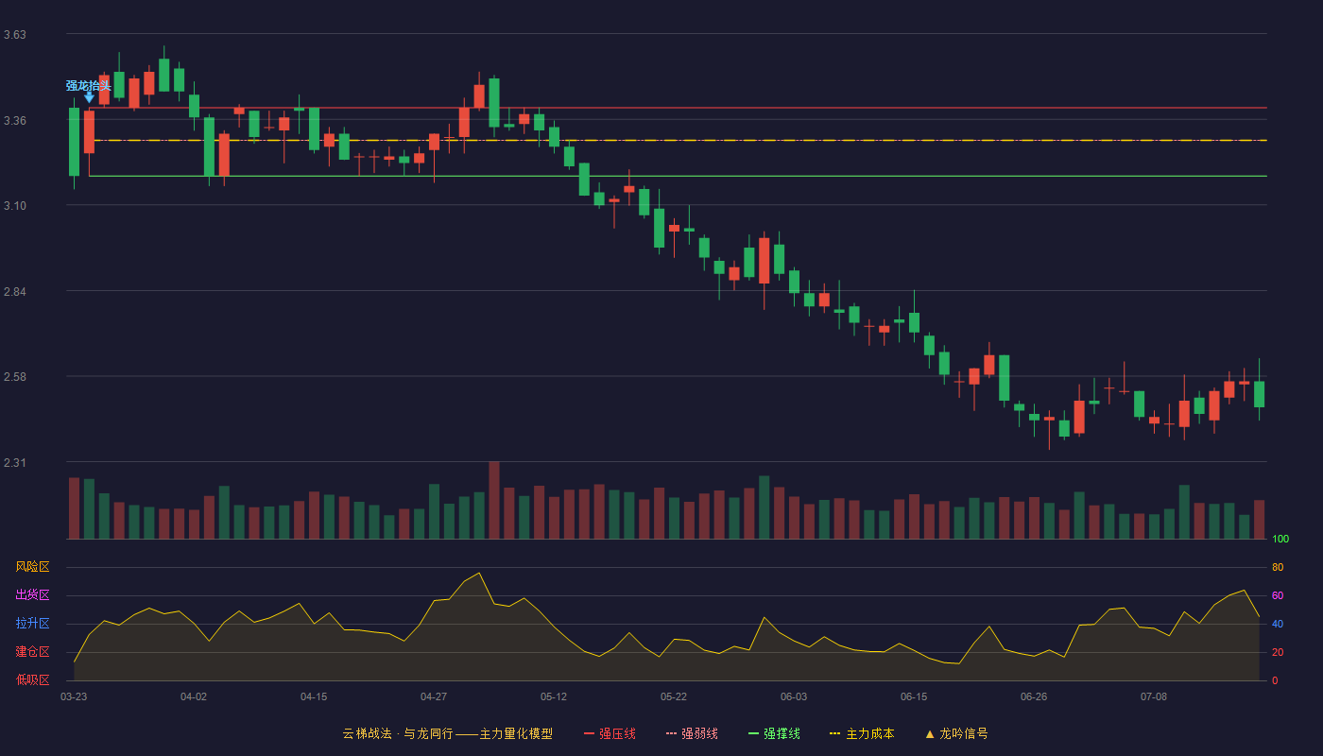Select the 建仓区 zone label
This screenshot has height=756, width=1323.
pos(32,652)
